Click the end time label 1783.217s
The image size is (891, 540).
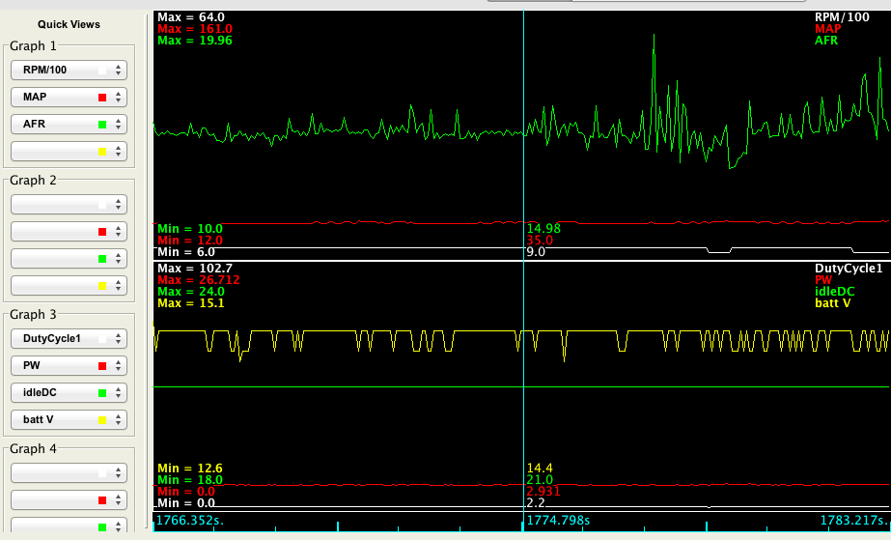coord(853,521)
